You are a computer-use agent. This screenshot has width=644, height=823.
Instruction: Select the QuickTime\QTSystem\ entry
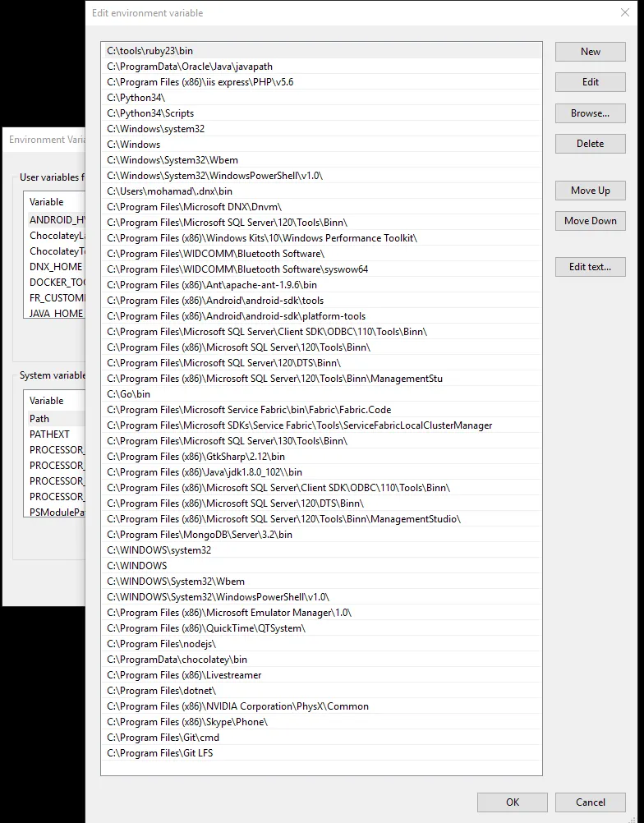(321, 628)
